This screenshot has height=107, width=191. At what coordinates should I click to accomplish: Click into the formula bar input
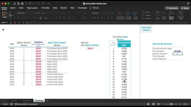(107, 23)
